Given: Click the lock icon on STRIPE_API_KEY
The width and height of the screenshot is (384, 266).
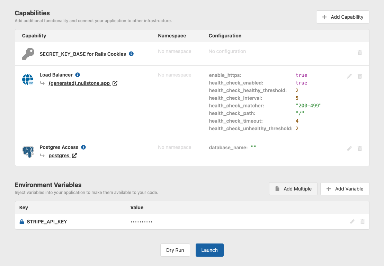Looking at the screenshot, I should click(22, 222).
